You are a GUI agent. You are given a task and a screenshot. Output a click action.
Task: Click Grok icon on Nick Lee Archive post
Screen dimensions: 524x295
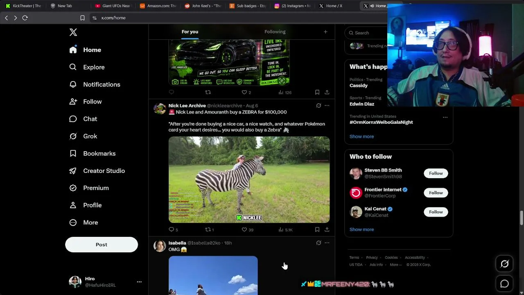click(x=318, y=105)
